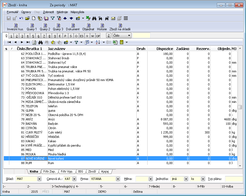
Task: Open the Cenová sk. dropdown arrow
Action: click(74, 179)
